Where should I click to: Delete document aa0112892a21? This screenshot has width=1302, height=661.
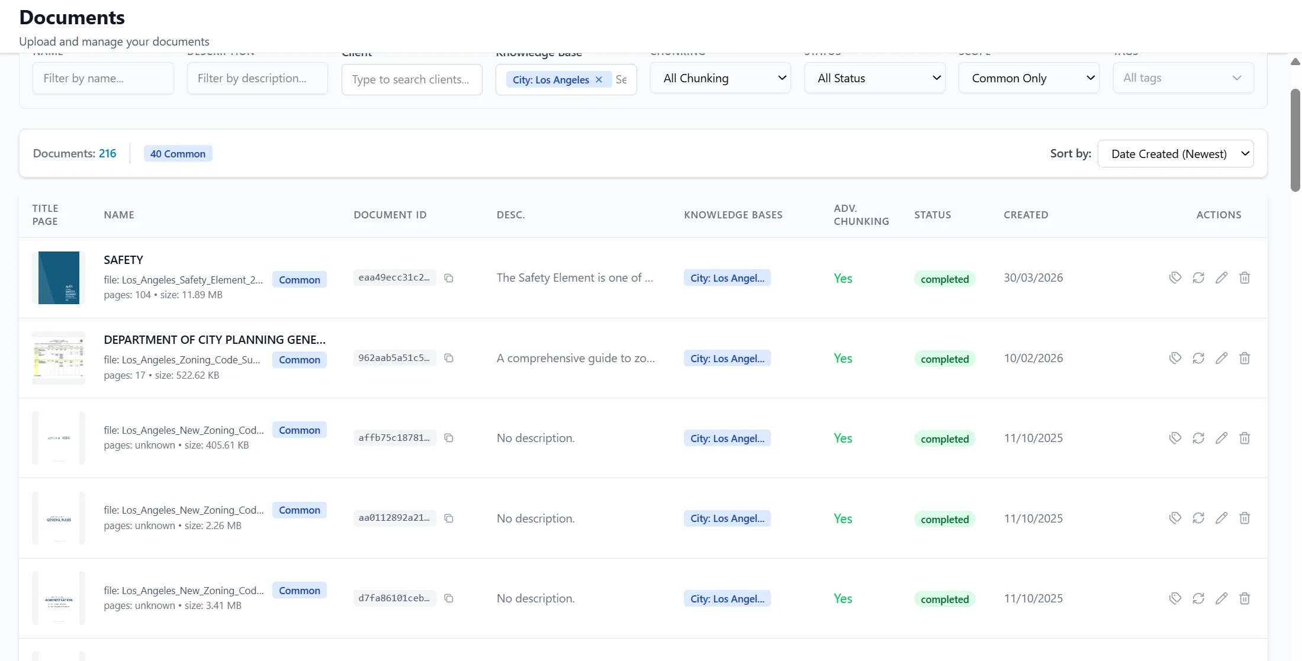(x=1245, y=518)
